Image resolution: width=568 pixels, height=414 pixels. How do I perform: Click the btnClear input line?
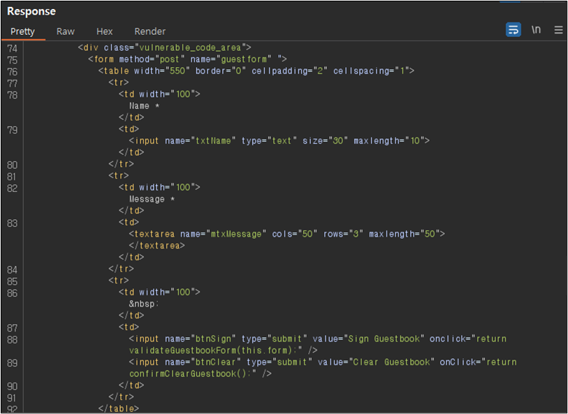tap(323, 362)
